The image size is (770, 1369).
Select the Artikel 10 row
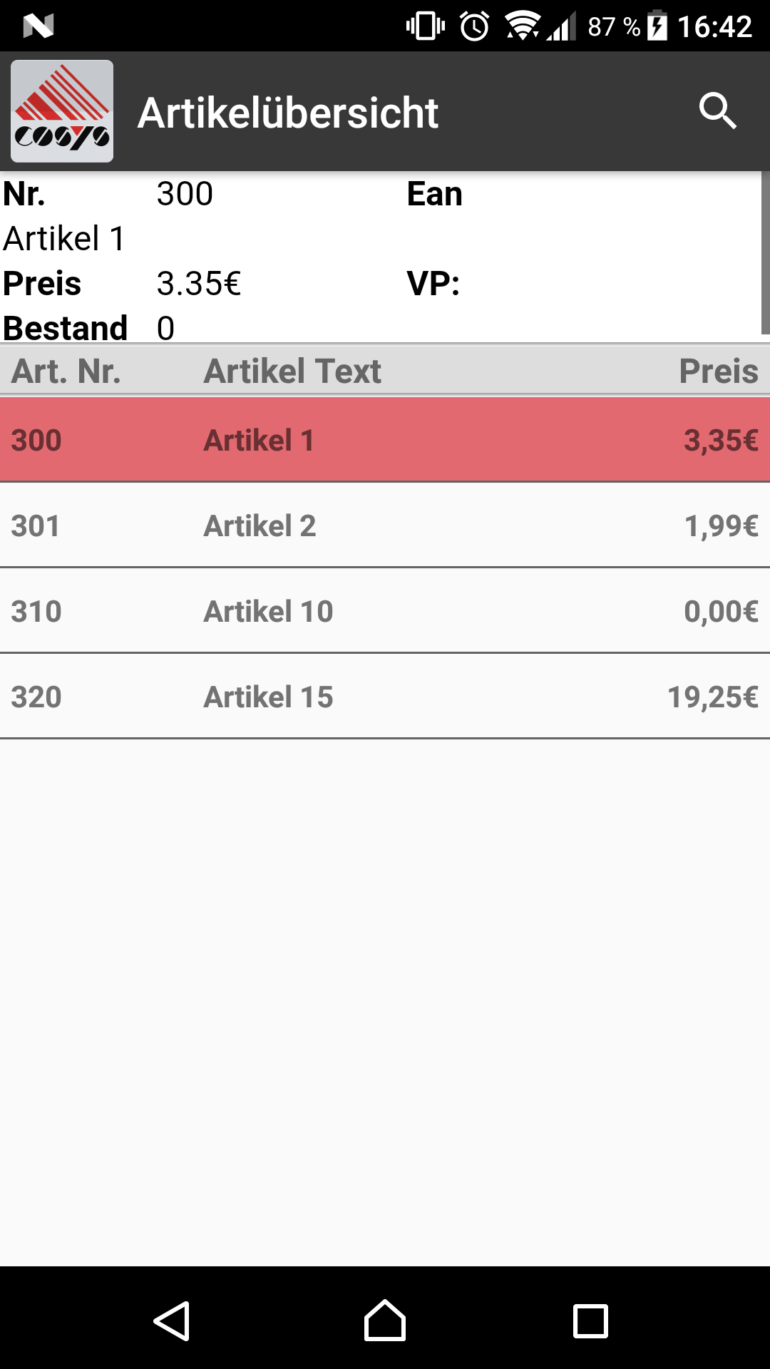click(385, 611)
